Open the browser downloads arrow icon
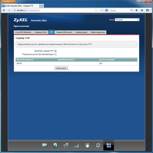The width and height of the screenshot is (153, 153). 136,10
